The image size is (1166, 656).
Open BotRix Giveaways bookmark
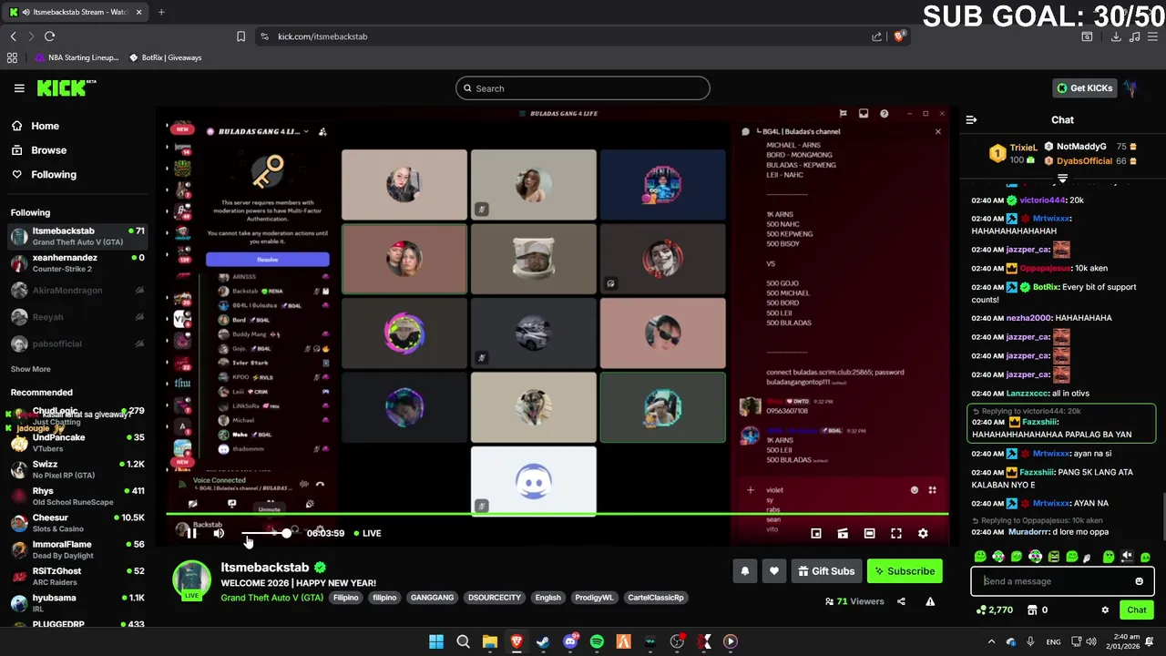[166, 57]
